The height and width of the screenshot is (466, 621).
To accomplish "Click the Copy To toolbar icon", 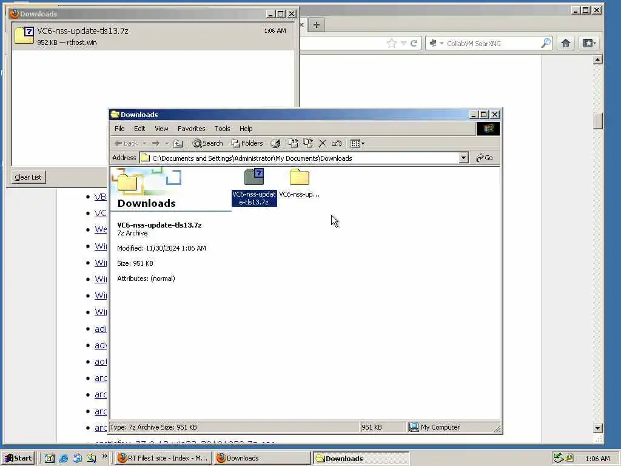I will (x=307, y=143).
